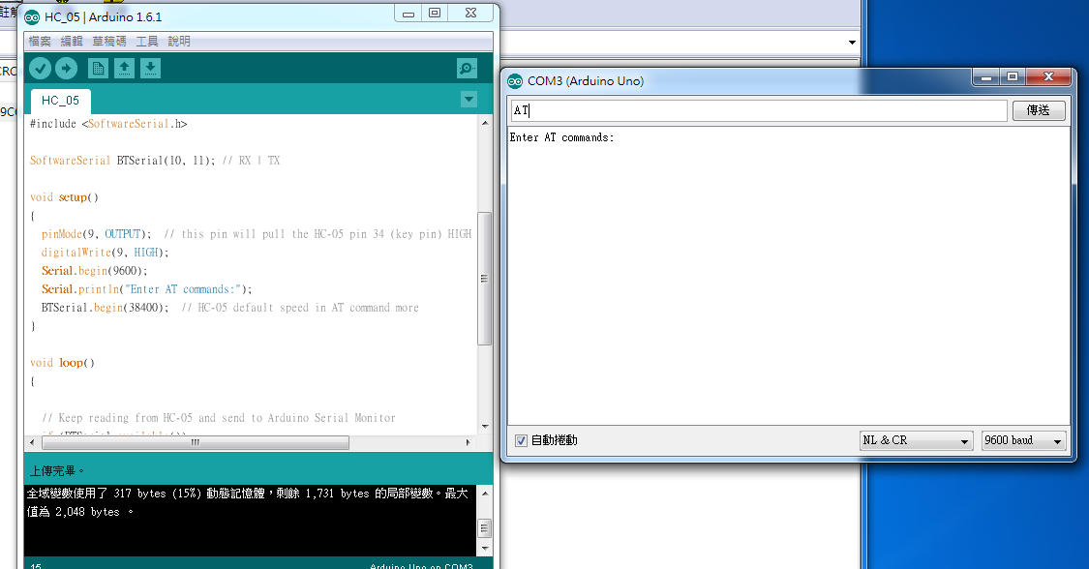Open the 說明 menu
Screen dimensions: 1089x569
click(178, 42)
